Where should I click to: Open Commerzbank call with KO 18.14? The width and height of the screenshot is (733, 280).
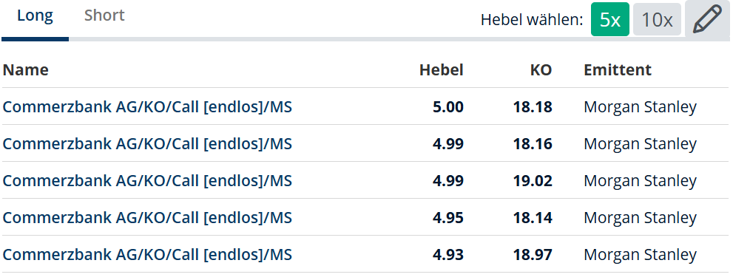point(147,217)
